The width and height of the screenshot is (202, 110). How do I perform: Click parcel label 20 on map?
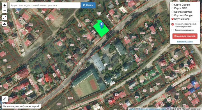pyautogui.click(x=60, y=44)
